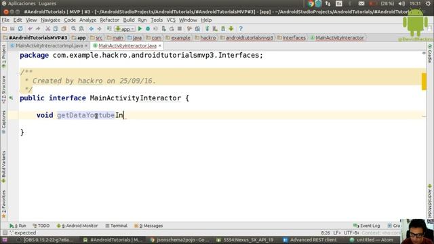Open the Code menu
The height and width of the screenshot is (244, 434).
pos(70,20)
